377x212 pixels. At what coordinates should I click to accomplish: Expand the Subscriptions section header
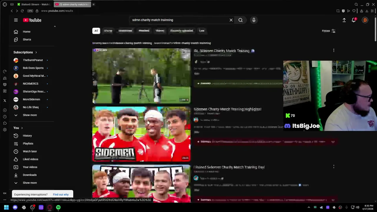[x=25, y=52]
